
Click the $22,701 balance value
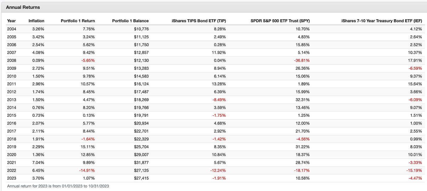tap(141, 132)
